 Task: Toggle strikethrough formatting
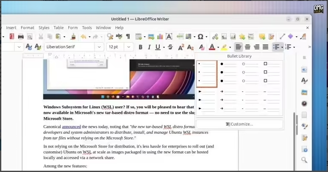[170, 47]
